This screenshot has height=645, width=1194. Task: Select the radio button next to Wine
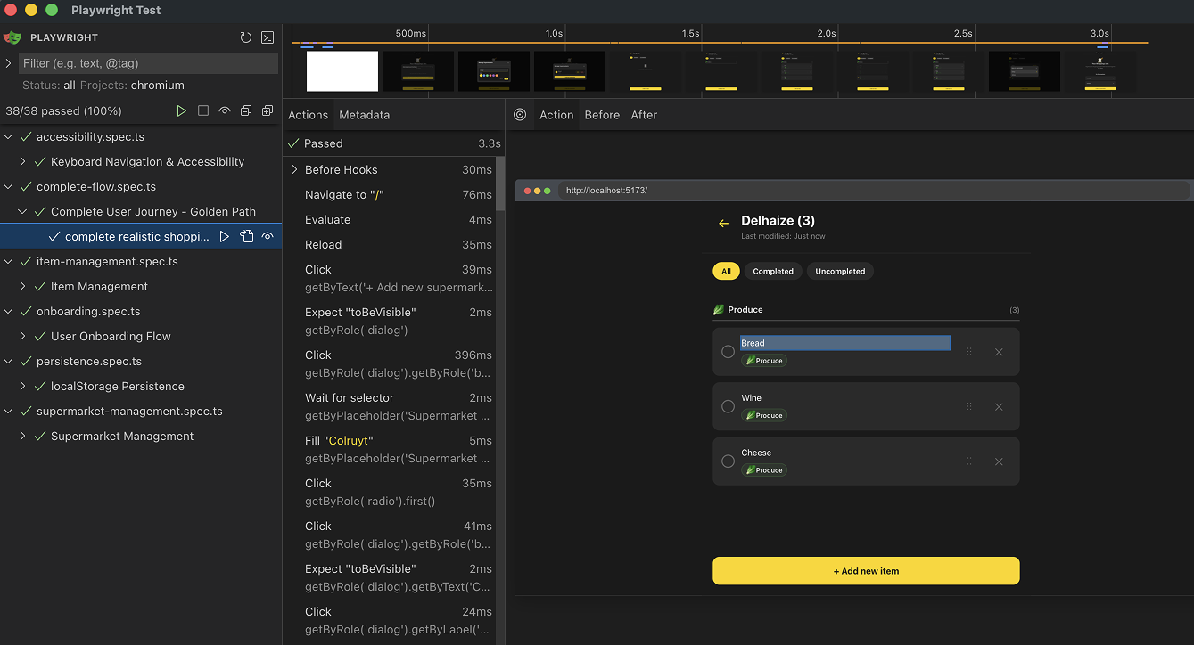728,406
